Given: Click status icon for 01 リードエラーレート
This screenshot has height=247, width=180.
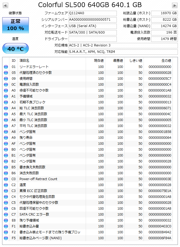Looking at the screenshot, I should (6, 67).
